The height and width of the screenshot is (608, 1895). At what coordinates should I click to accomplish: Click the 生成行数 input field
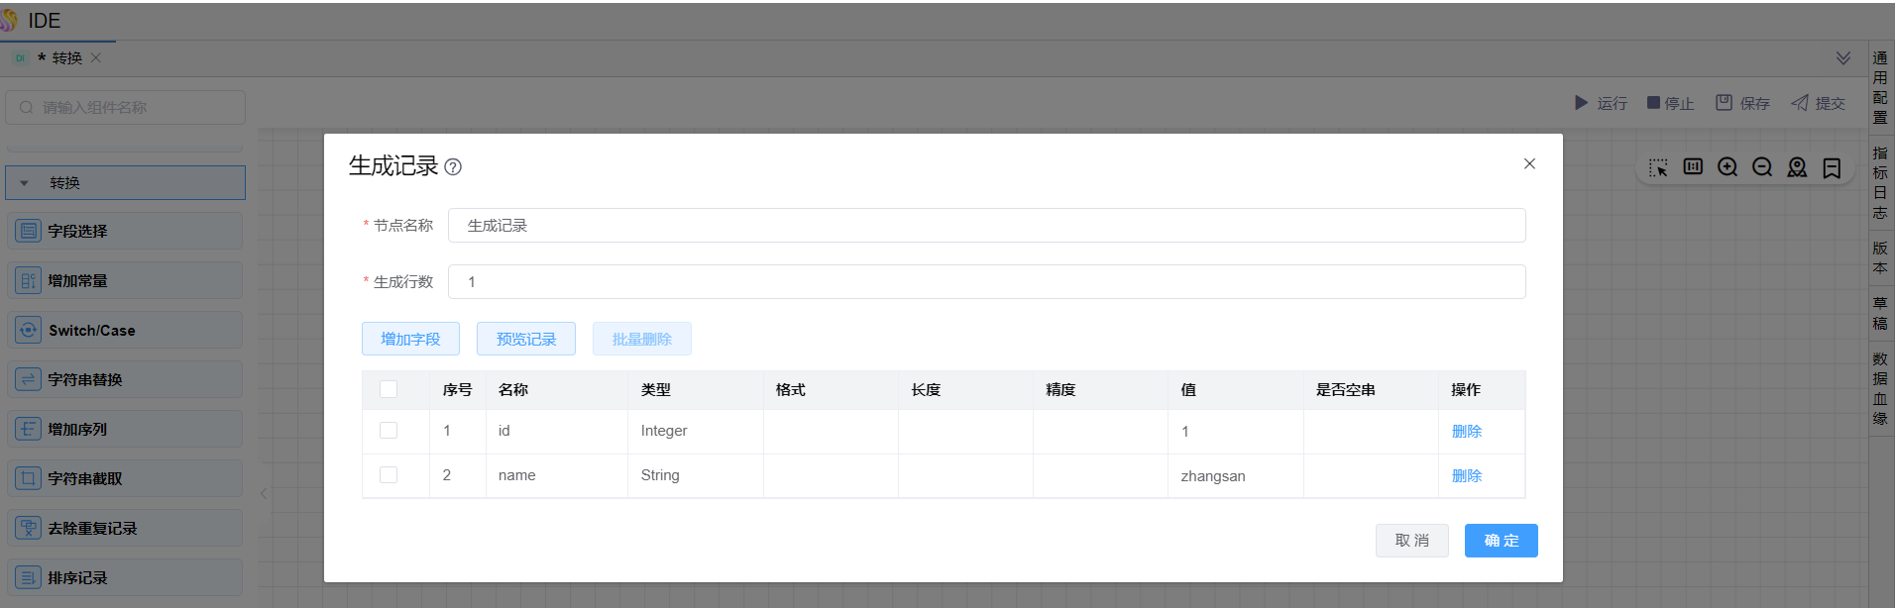(x=986, y=282)
